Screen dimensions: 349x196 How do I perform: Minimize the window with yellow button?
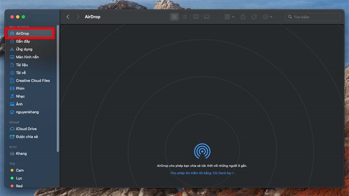[x=17, y=17]
